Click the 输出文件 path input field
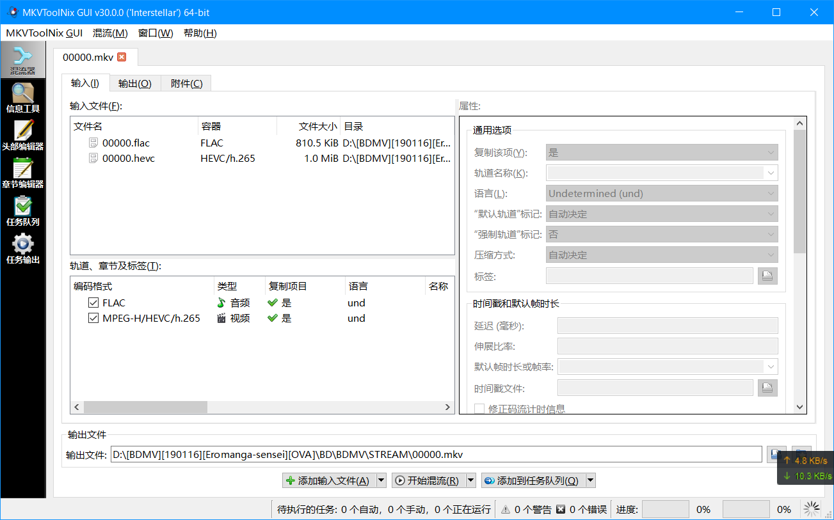 click(x=436, y=454)
